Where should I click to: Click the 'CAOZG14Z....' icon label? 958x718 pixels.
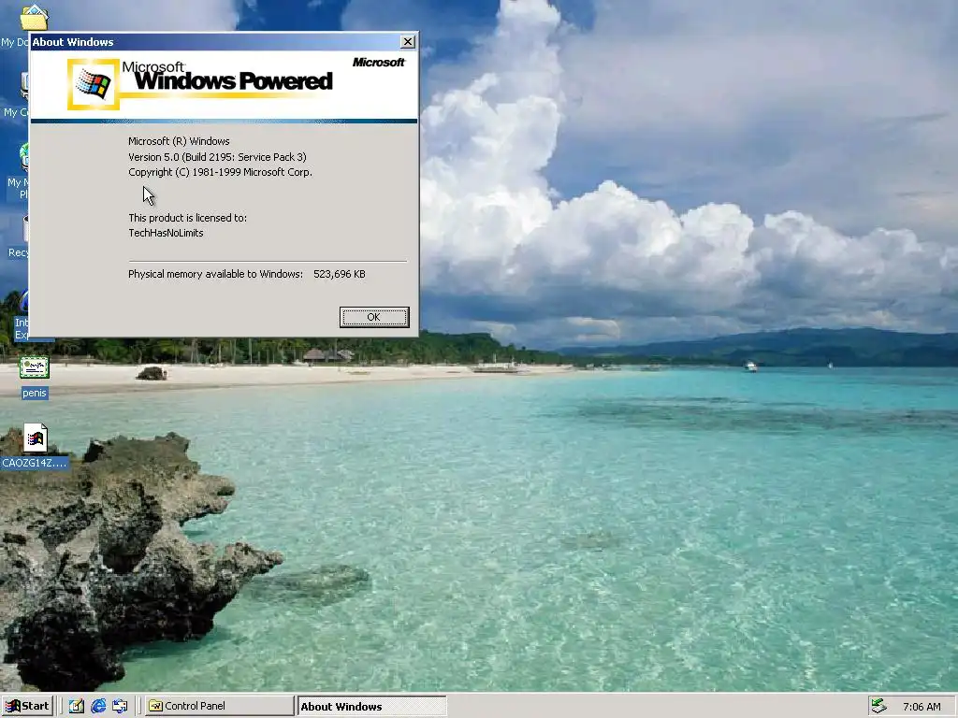click(35, 463)
